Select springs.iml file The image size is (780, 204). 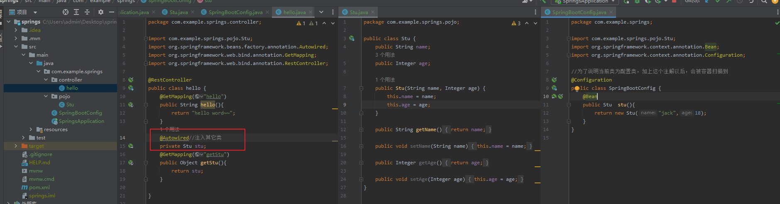[38, 195]
